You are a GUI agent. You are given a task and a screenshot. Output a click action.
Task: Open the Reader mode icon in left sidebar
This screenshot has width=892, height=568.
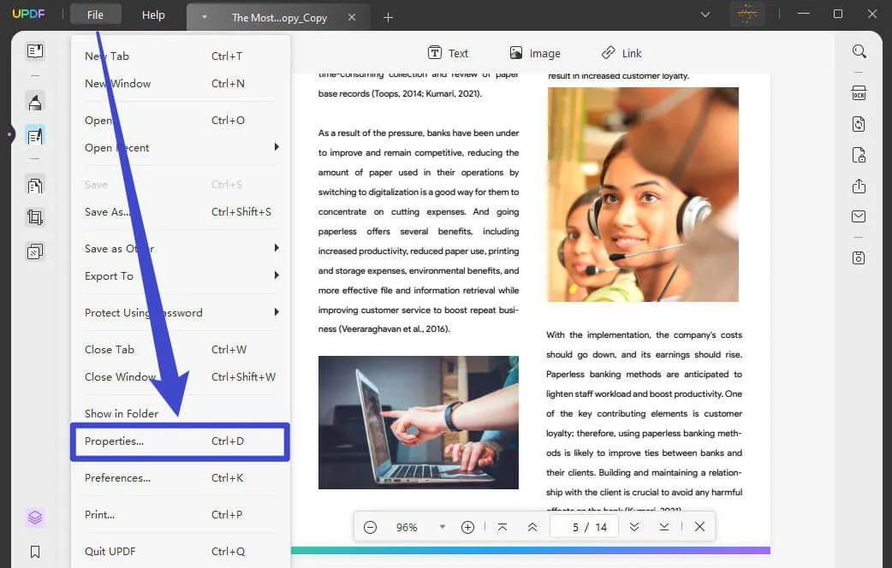[35, 51]
